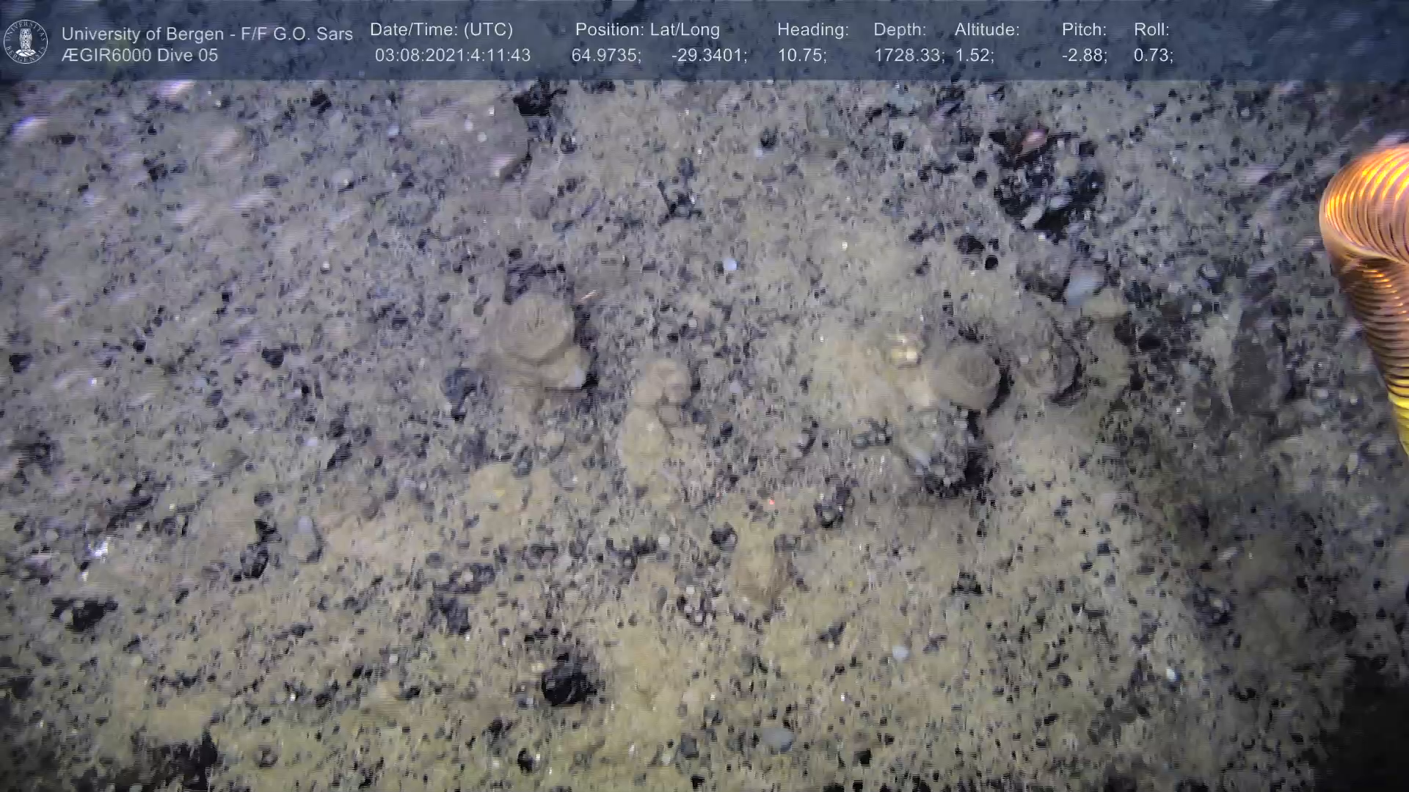Select the Date/Time (UTC) label
This screenshot has width=1409, height=792.
click(x=441, y=30)
